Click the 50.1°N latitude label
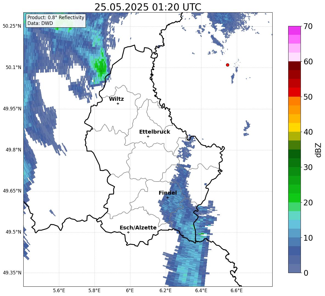325x296 pixels. (13, 67)
